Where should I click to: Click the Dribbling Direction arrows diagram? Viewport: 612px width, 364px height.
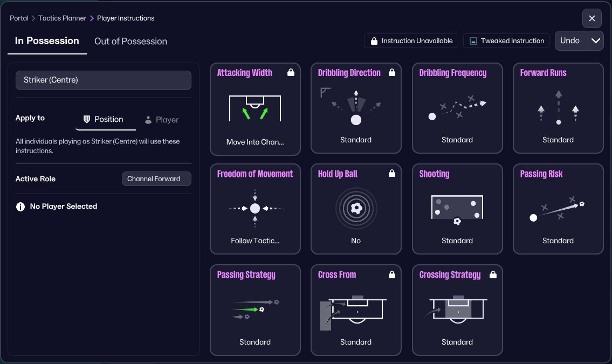click(355, 107)
